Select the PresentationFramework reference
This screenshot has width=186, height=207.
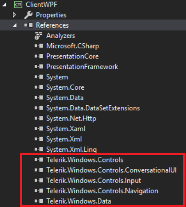82,67
